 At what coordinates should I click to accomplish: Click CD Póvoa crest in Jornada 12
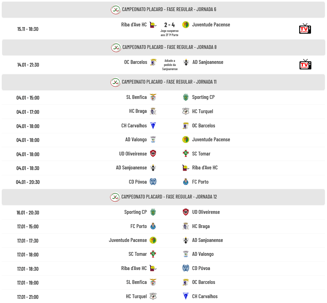(x=186, y=268)
